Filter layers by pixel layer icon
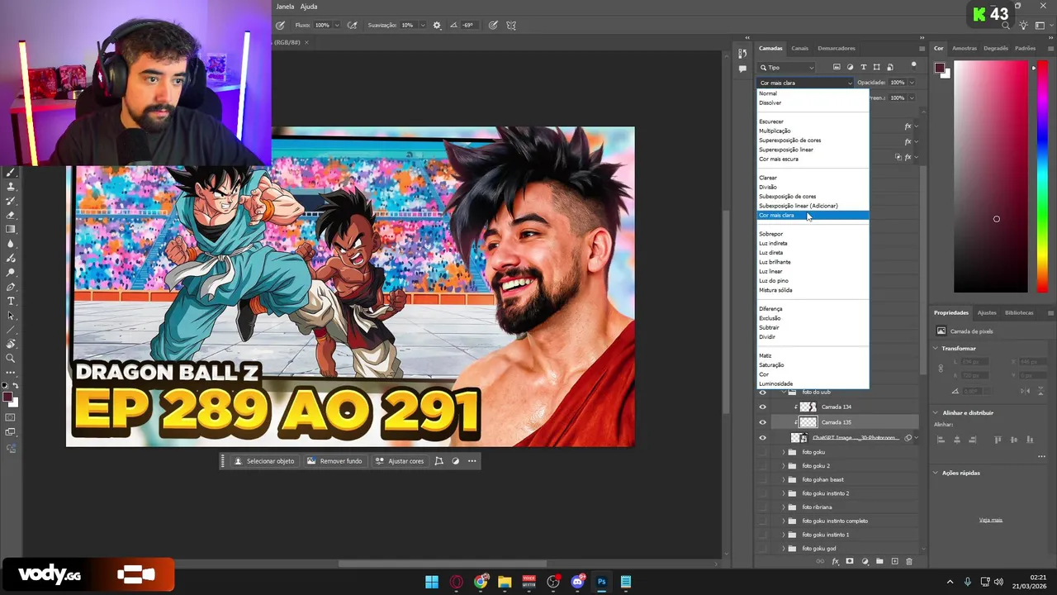The height and width of the screenshot is (595, 1057). (x=837, y=67)
